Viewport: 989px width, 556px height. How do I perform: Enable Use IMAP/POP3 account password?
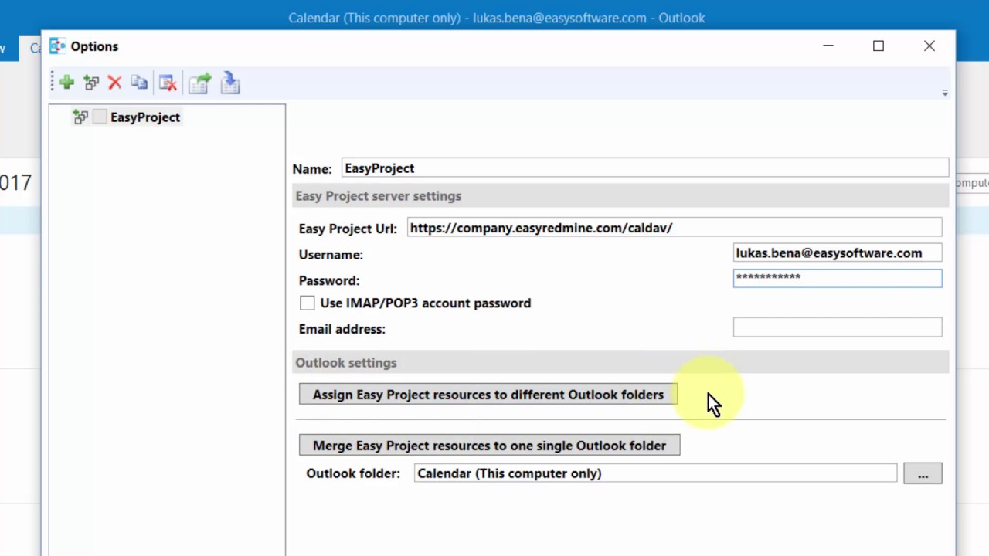click(x=308, y=303)
